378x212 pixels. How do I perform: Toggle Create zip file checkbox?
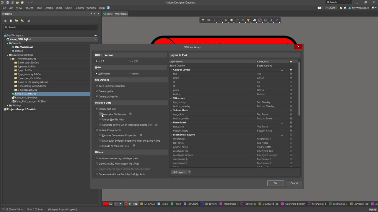coord(97,91)
